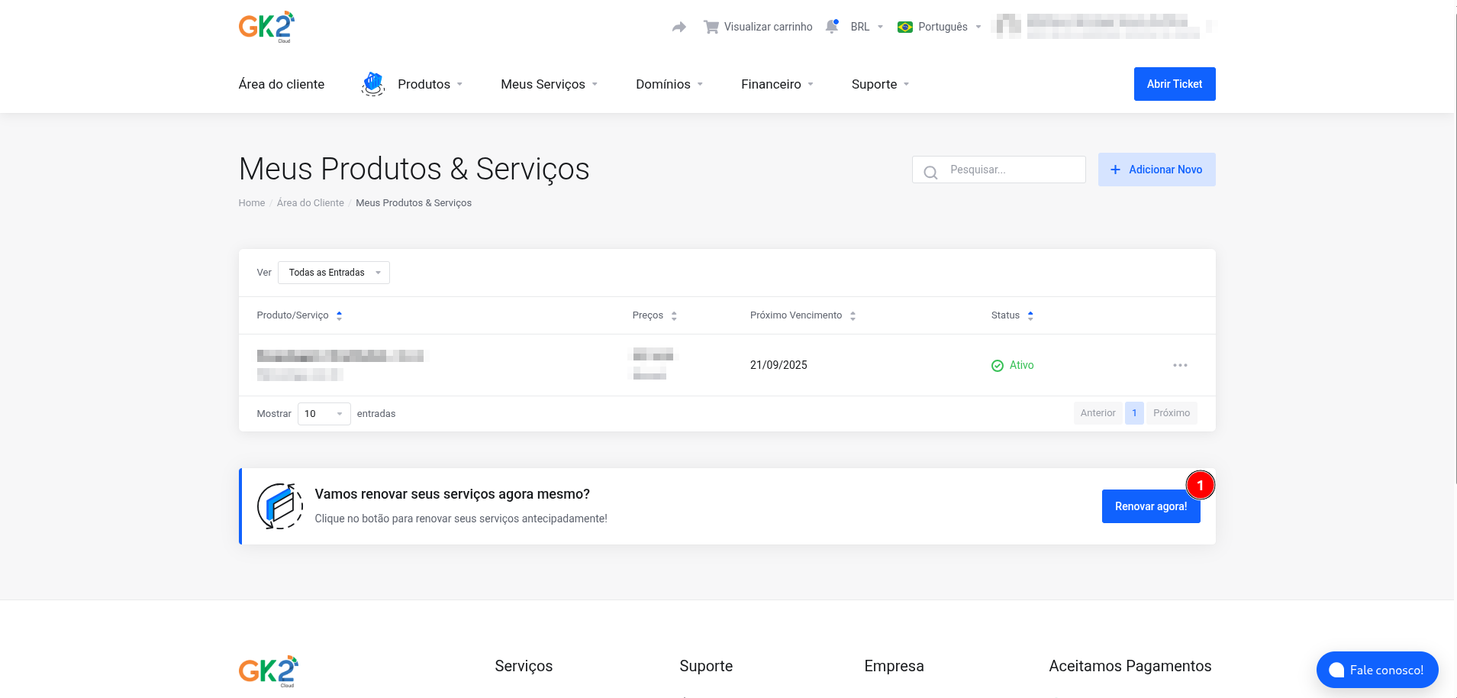The image size is (1457, 698).
Task: Click the Produtos sticker icon
Action: click(372, 84)
